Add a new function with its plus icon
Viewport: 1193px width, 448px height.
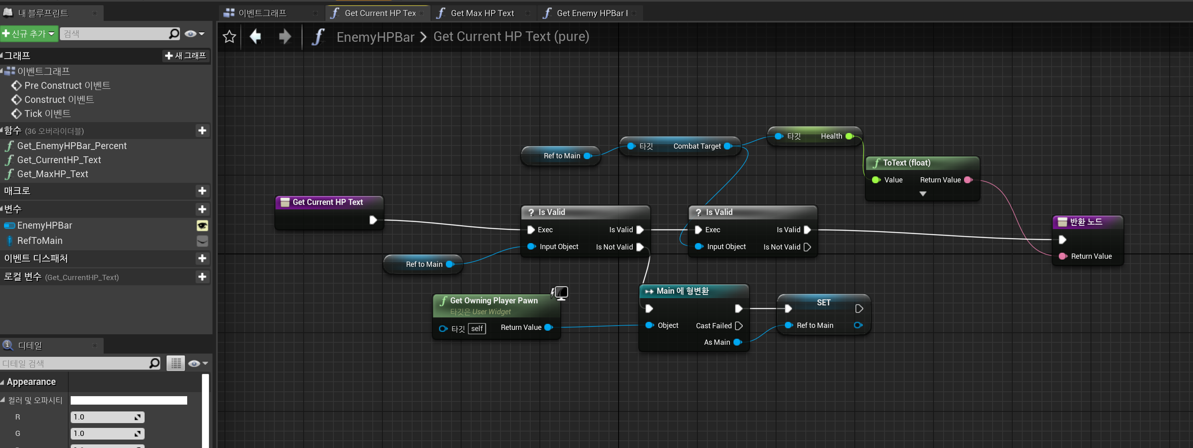point(202,131)
